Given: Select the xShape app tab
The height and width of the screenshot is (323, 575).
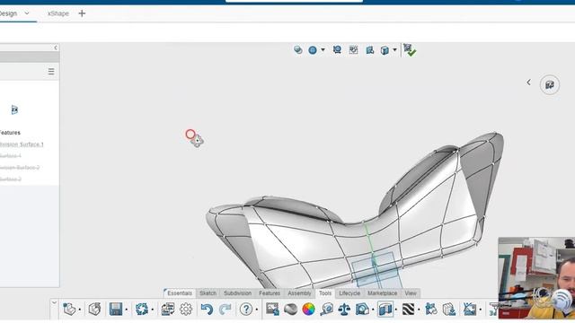Looking at the screenshot, I should (x=57, y=13).
